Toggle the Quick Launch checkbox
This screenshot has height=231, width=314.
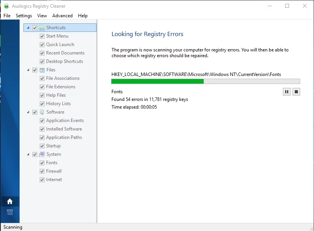click(42, 45)
